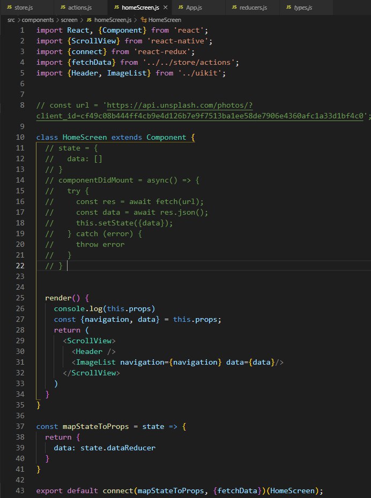Click 'componentDidMount' in the commented line 14

pyautogui.click(x=95, y=180)
